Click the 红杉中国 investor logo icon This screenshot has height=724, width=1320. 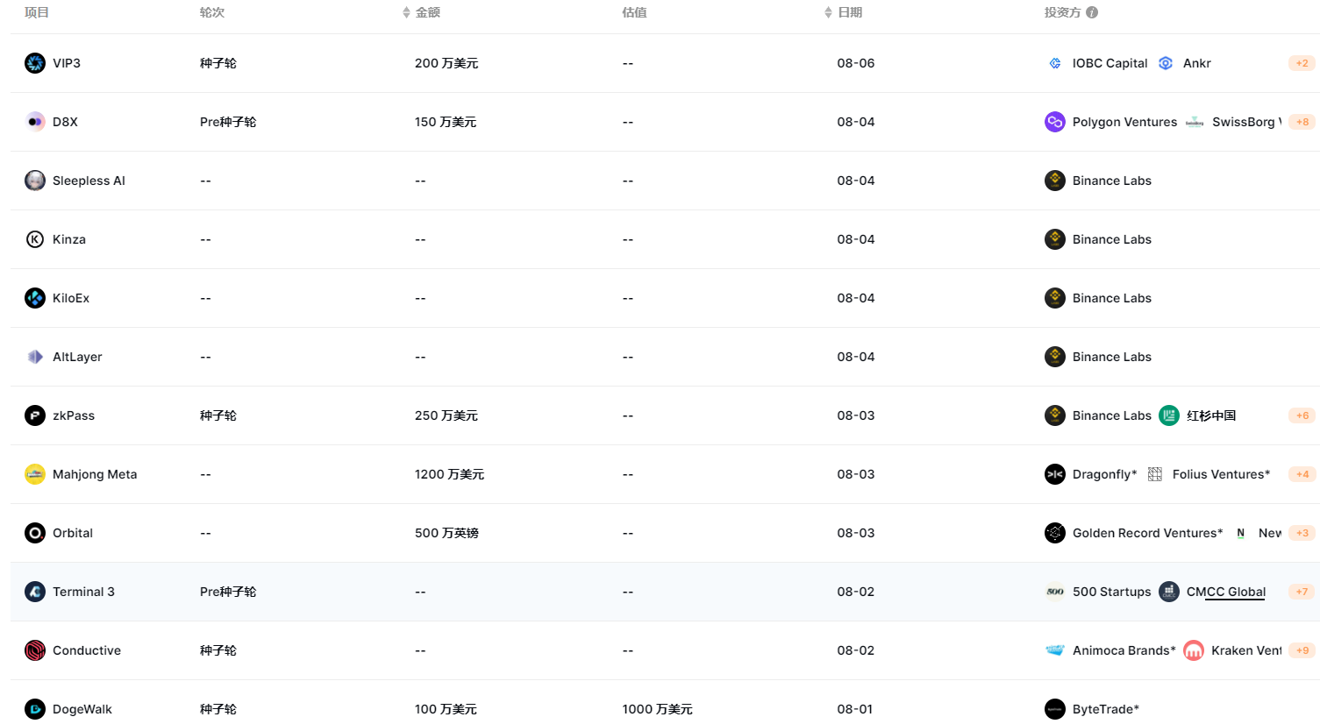point(1169,415)
